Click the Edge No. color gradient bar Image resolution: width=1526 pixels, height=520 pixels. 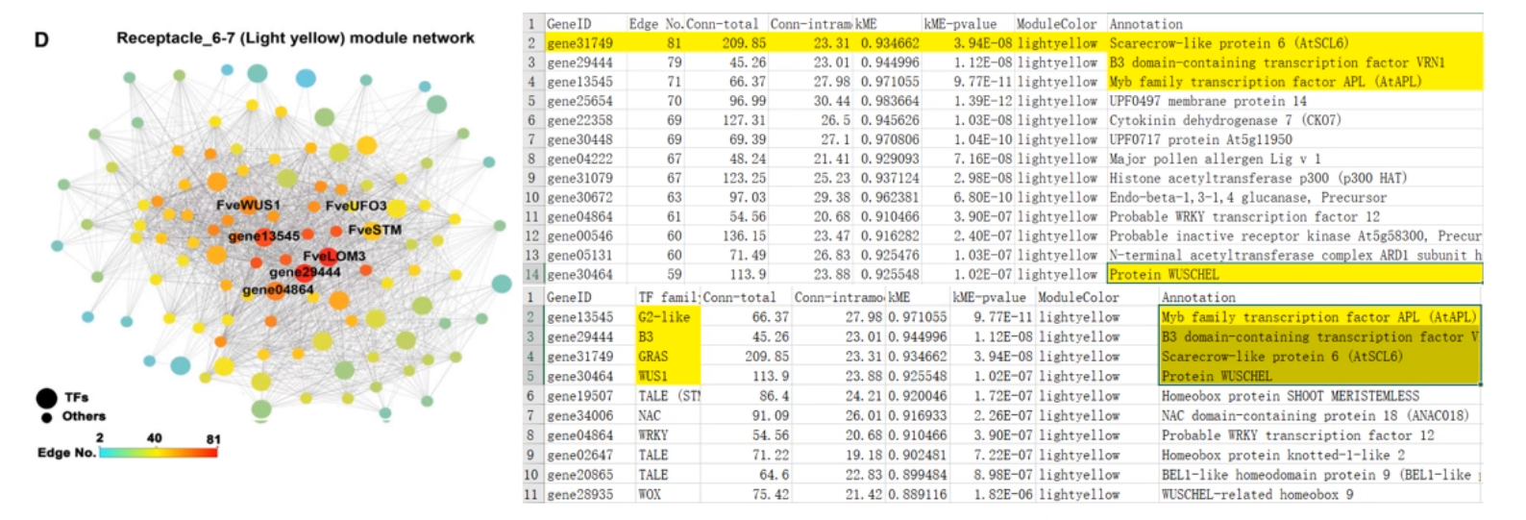point(159,452)
